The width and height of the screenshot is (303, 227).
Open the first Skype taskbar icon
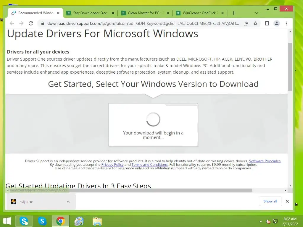click(x=24, y=221)
